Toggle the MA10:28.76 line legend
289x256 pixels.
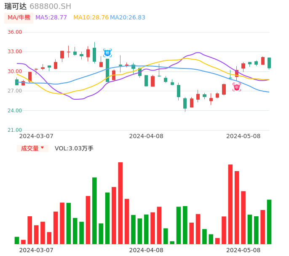coord(91,18)
